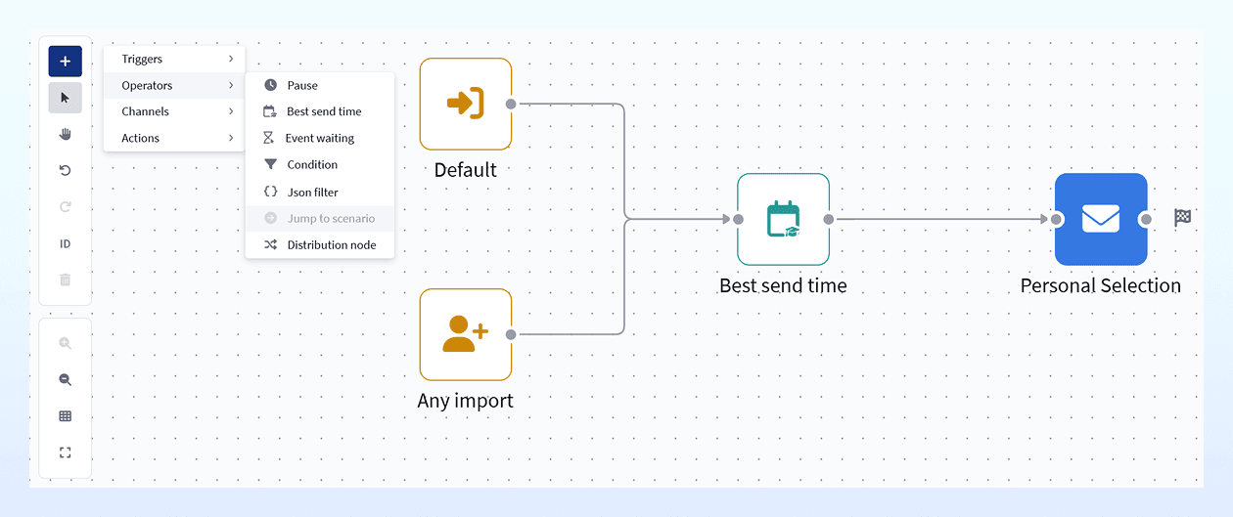The image size is (1233, 517).
Task: Choose Json filter operator
Action: click(320, 192)
